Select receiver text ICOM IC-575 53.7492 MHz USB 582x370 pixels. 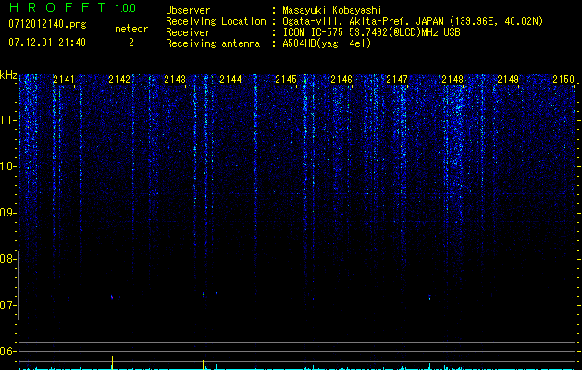[x=371, y=32]
